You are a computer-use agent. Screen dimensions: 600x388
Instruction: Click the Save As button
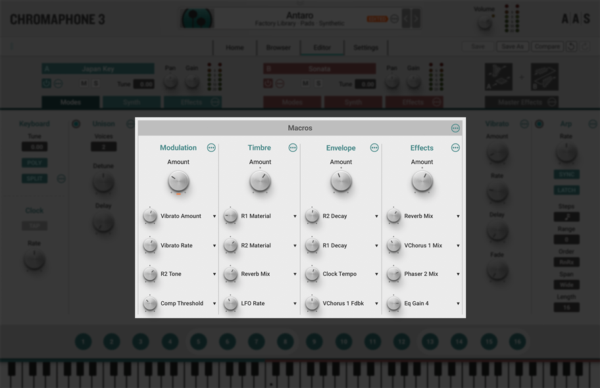click(x=512, y=46)
